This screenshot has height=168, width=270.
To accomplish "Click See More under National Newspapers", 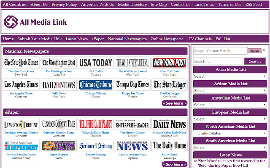I will pyautogui.click(x=174, y=103).
